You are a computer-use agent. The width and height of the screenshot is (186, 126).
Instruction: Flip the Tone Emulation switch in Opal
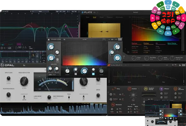[84, 97]
